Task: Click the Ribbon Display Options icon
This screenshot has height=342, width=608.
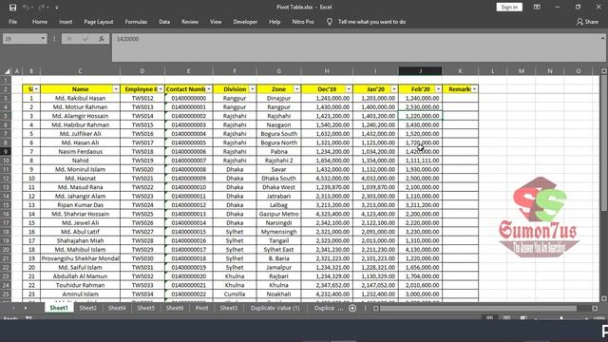Action: point(537,7)
